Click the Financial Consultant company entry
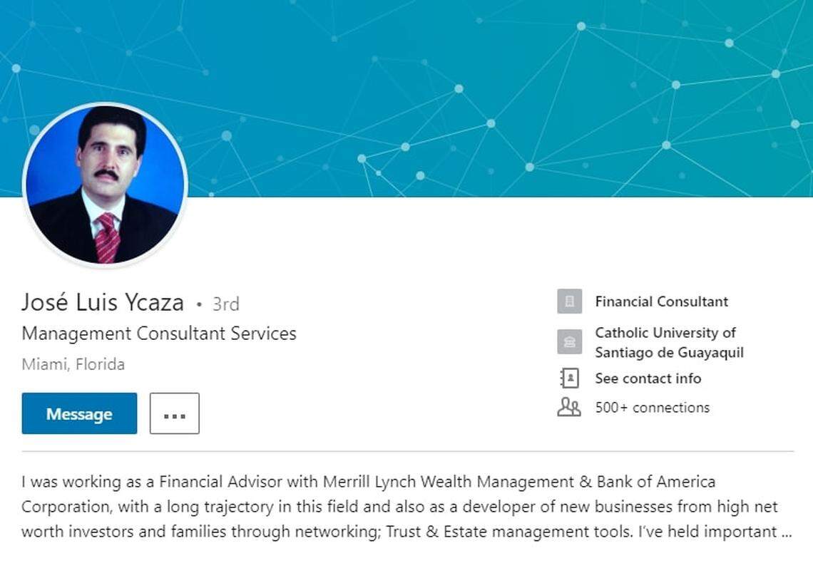Viewport: 813px width, 563px height. [x=660, y=301]
